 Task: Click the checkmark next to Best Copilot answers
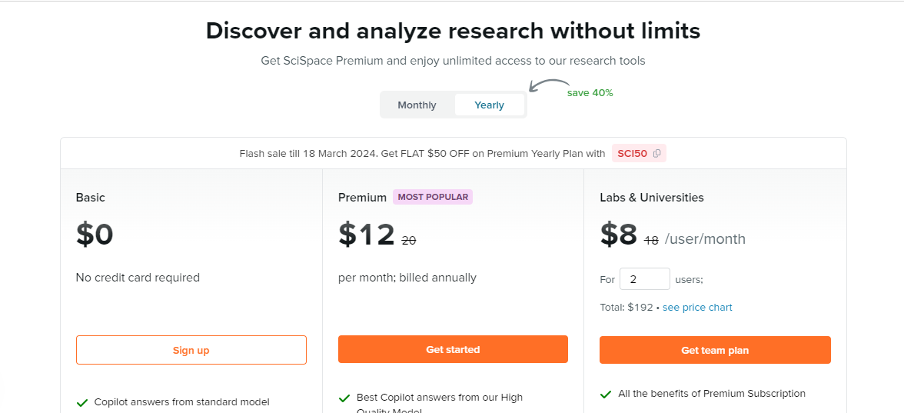[344, 398]
